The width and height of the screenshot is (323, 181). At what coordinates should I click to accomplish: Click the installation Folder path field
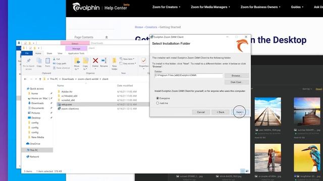(188, 75)
